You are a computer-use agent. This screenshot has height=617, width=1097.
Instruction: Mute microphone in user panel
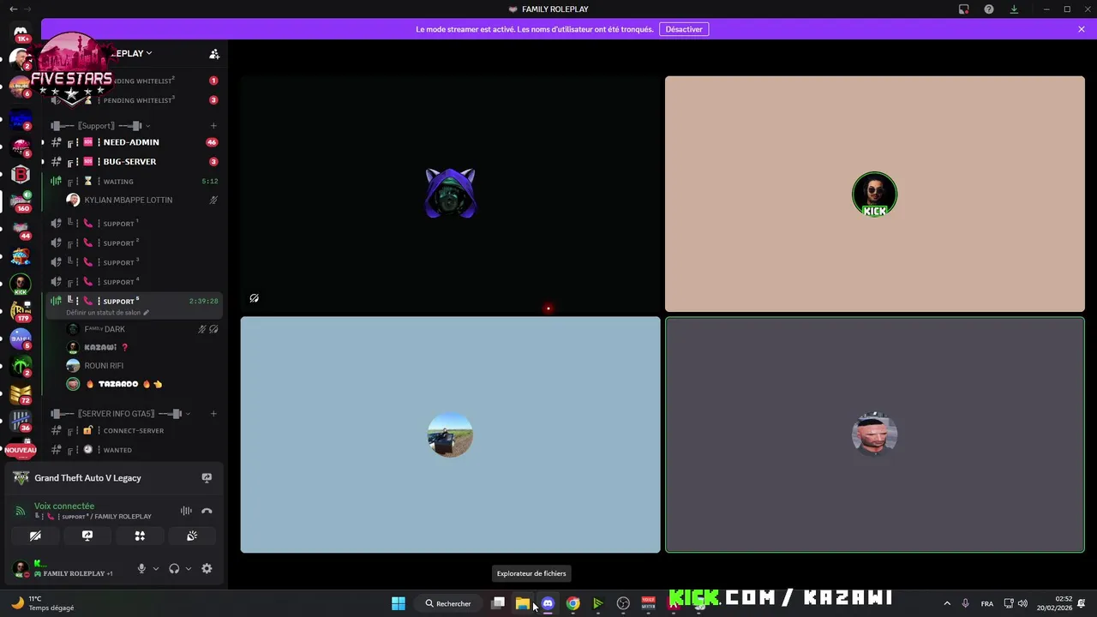pyautogui.click(x=141, y=568)
